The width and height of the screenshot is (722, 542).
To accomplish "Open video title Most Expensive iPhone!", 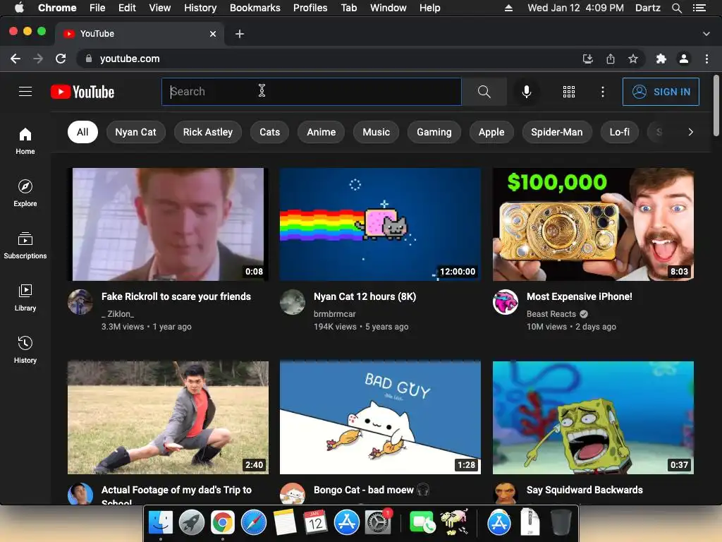I will click(580, 296).
